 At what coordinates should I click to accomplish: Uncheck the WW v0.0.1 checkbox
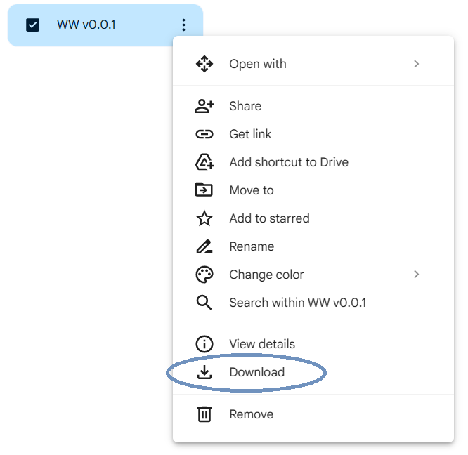(x=32, y=25)
